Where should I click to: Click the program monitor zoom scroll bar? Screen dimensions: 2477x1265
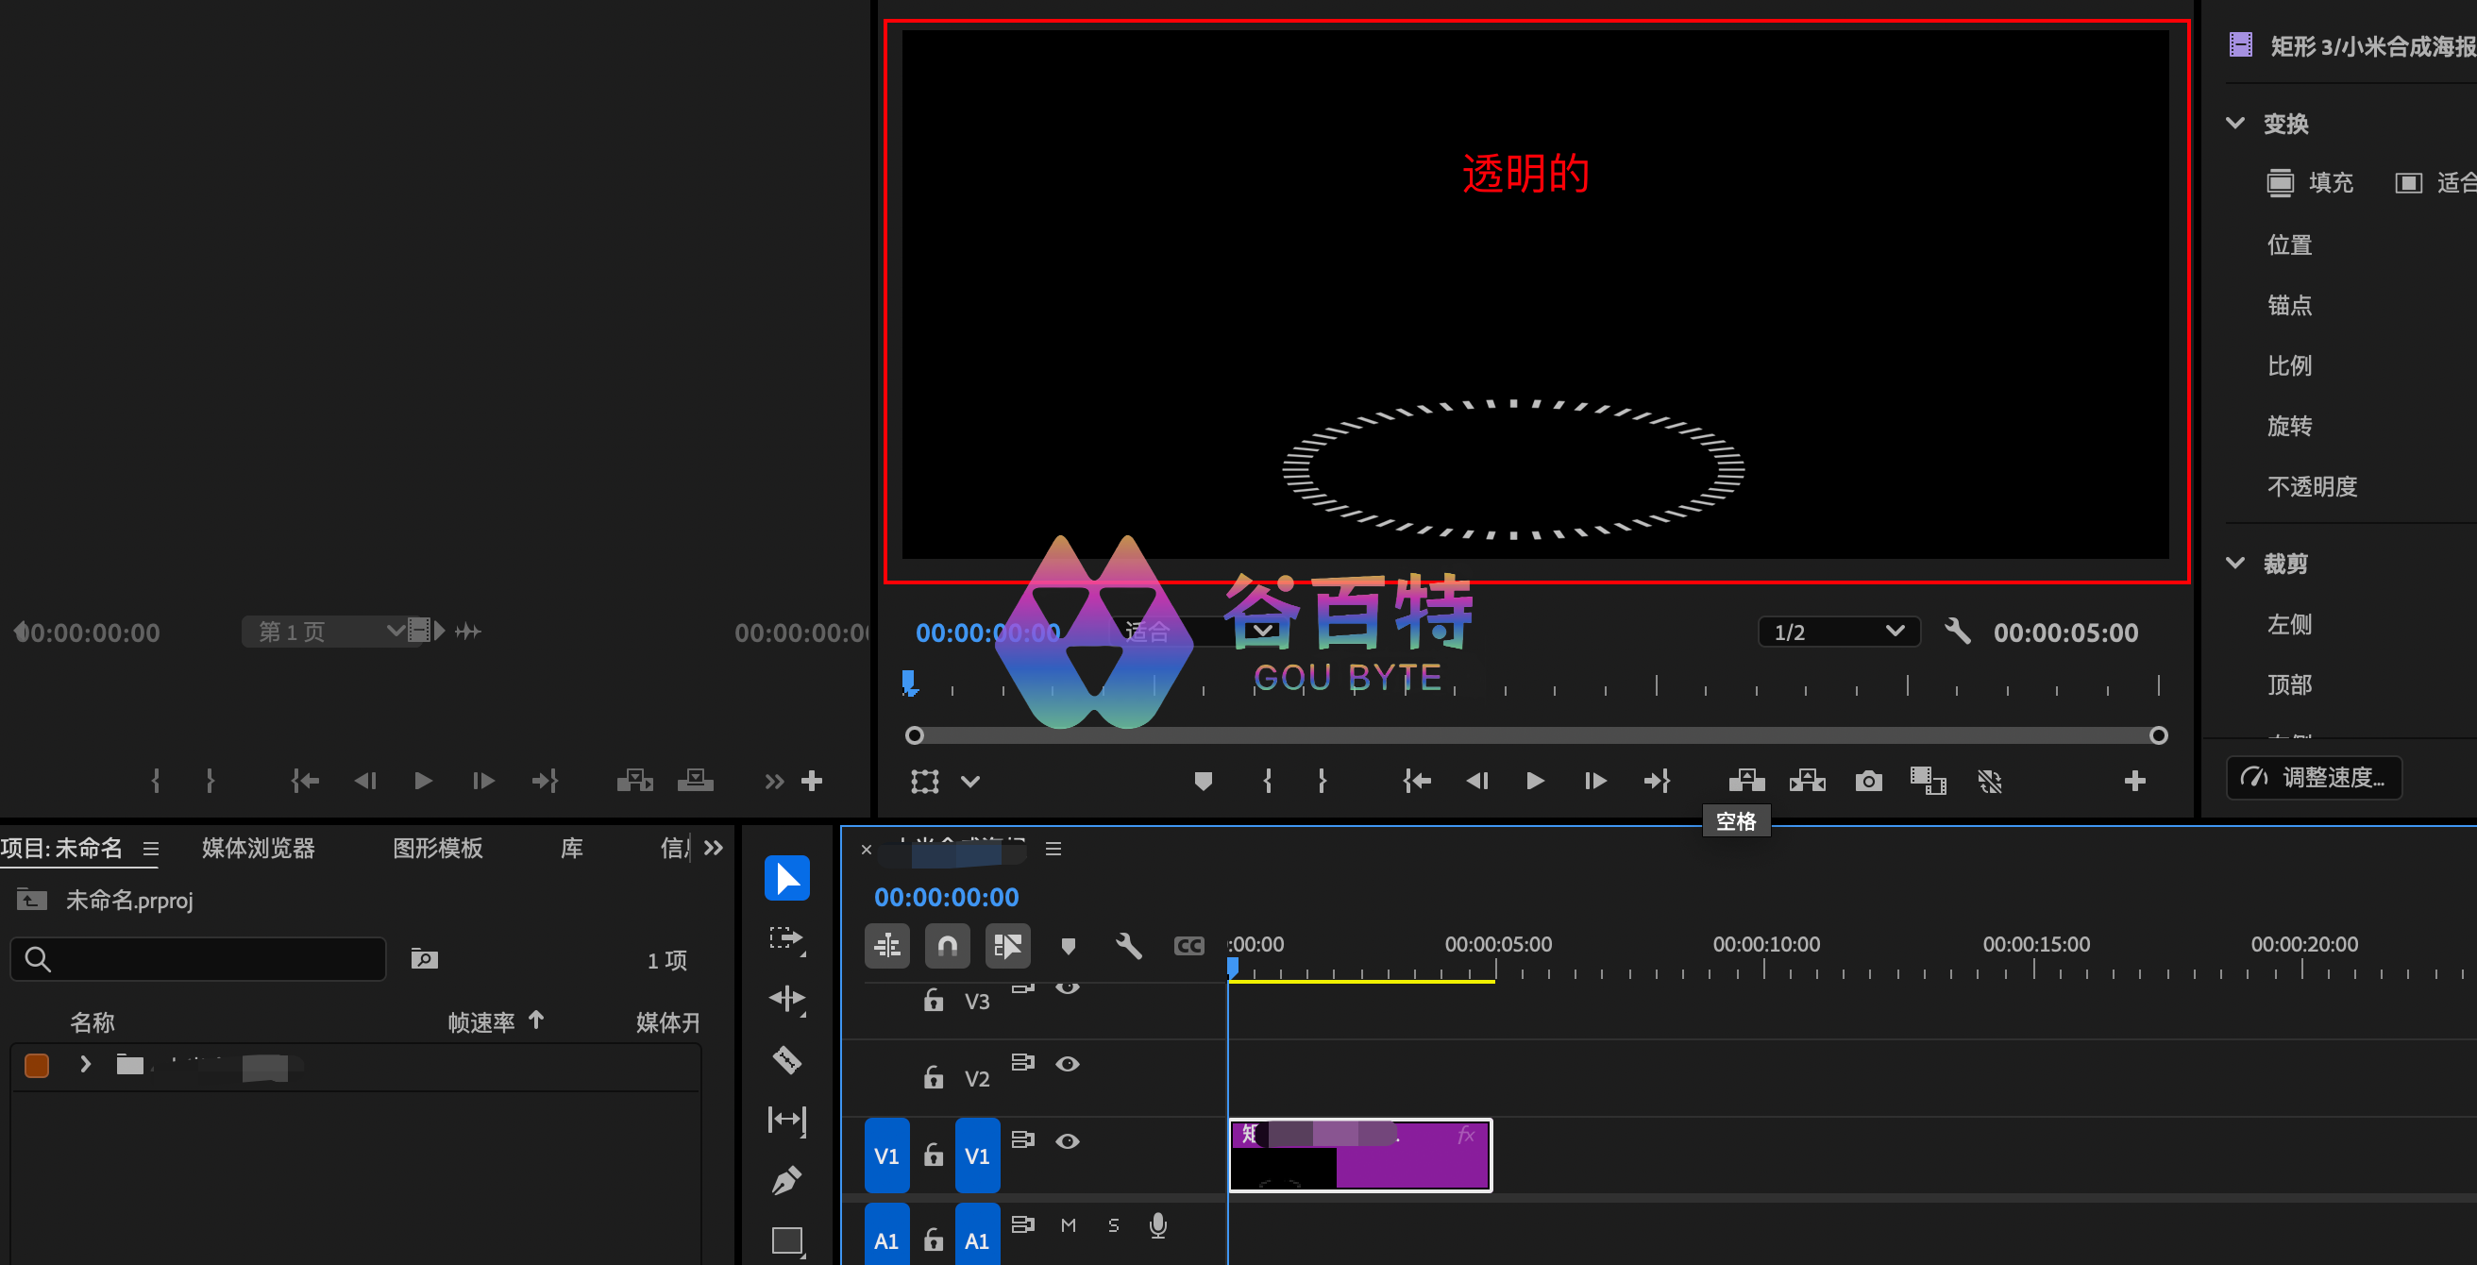(1535, 736)
